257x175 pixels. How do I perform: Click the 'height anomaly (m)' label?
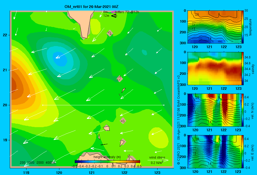tap(107, 157)
